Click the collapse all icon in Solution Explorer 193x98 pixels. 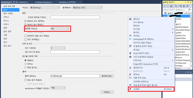click(x=187, y=6)
